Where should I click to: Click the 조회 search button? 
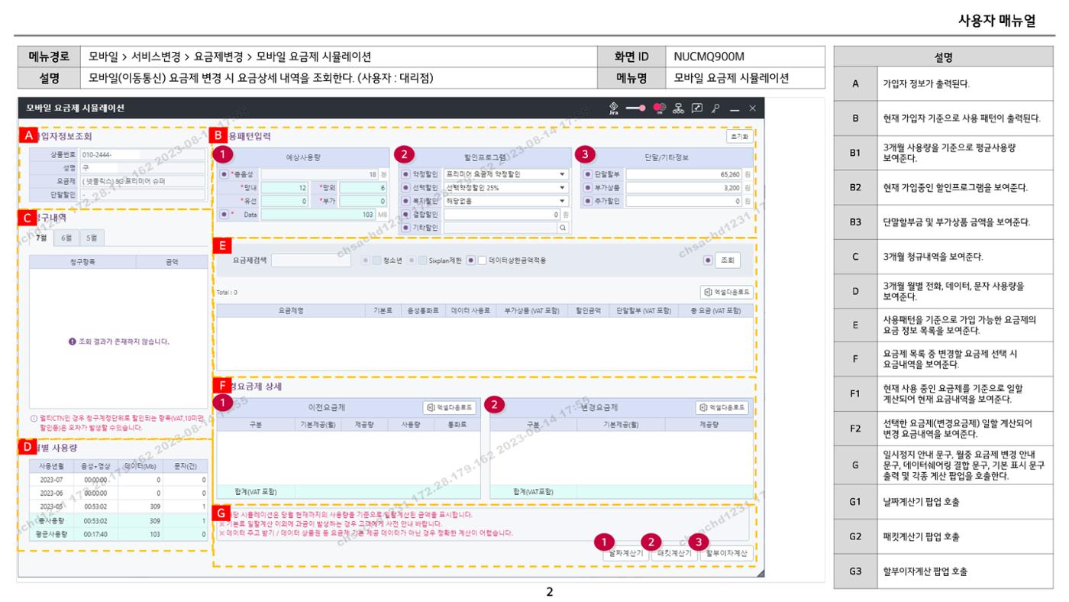[x=728, y=261]
